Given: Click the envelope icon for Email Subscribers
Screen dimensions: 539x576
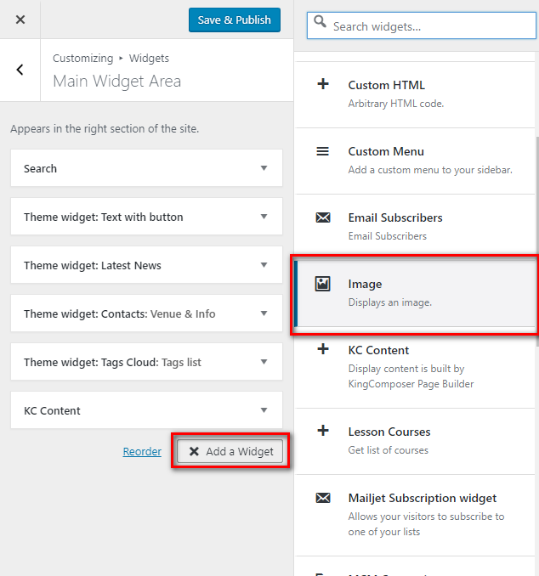Looking at the screenshot, I should [x=323, y=217].
